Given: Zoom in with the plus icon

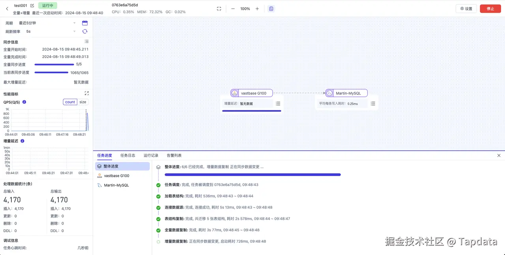Looking at the screenshot, I should tap(257, 9).
